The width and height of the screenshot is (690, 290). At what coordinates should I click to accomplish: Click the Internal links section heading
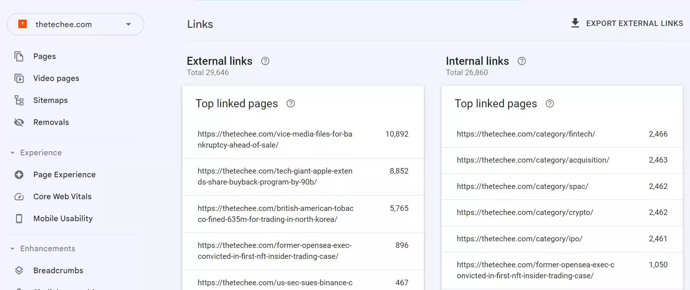click(477, 61)
